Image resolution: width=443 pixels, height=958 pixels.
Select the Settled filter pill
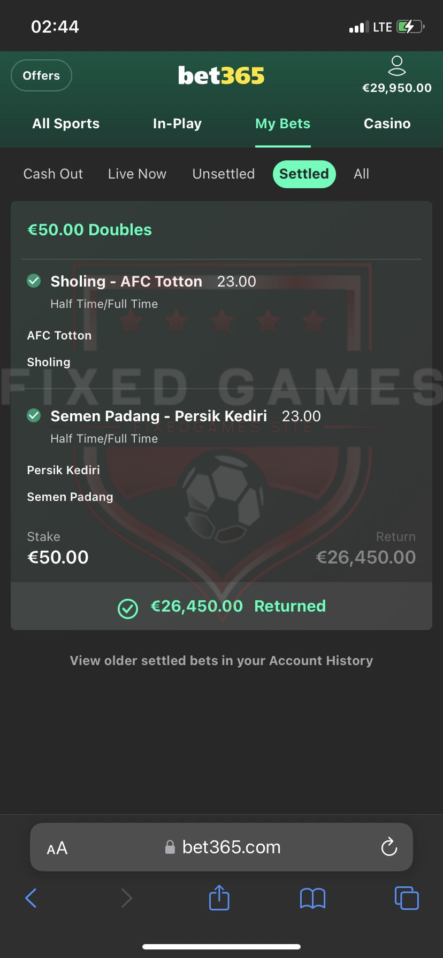(304, 174)
